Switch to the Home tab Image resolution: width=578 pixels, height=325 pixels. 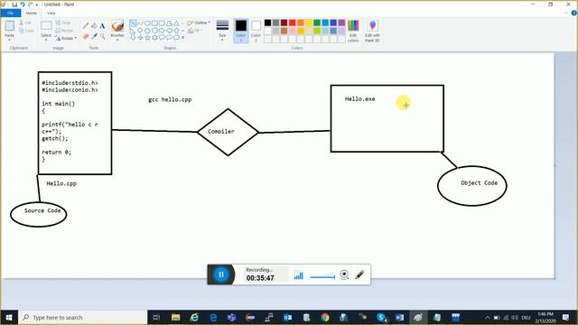click(x=32, y=13)
